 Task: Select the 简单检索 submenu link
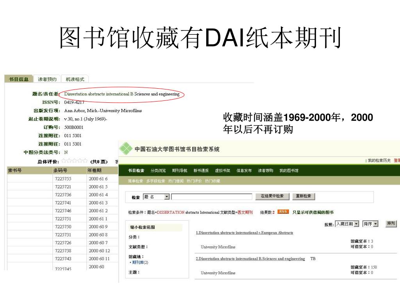[136, 181]
